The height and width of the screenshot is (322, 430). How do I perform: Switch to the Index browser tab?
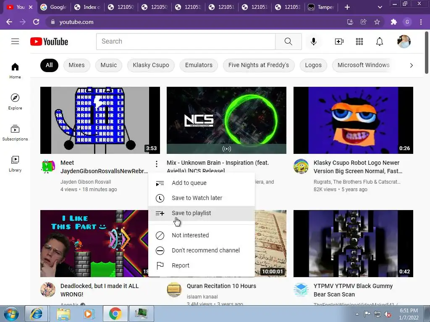(88, 7)
